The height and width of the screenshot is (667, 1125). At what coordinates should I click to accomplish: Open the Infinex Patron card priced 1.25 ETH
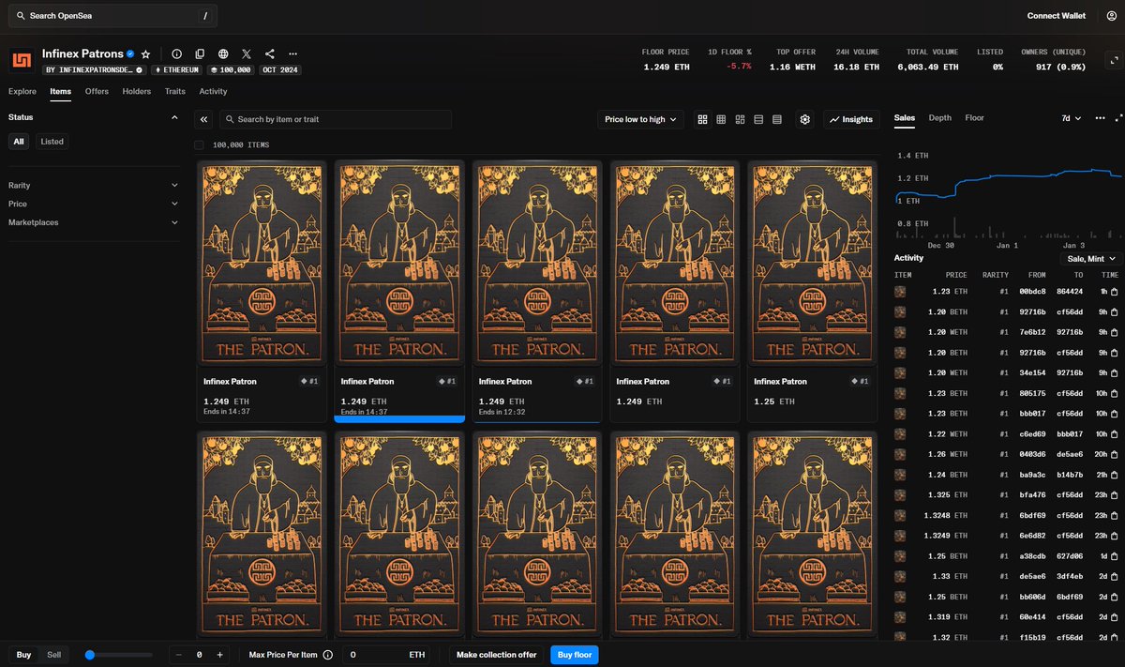(812, 291)
